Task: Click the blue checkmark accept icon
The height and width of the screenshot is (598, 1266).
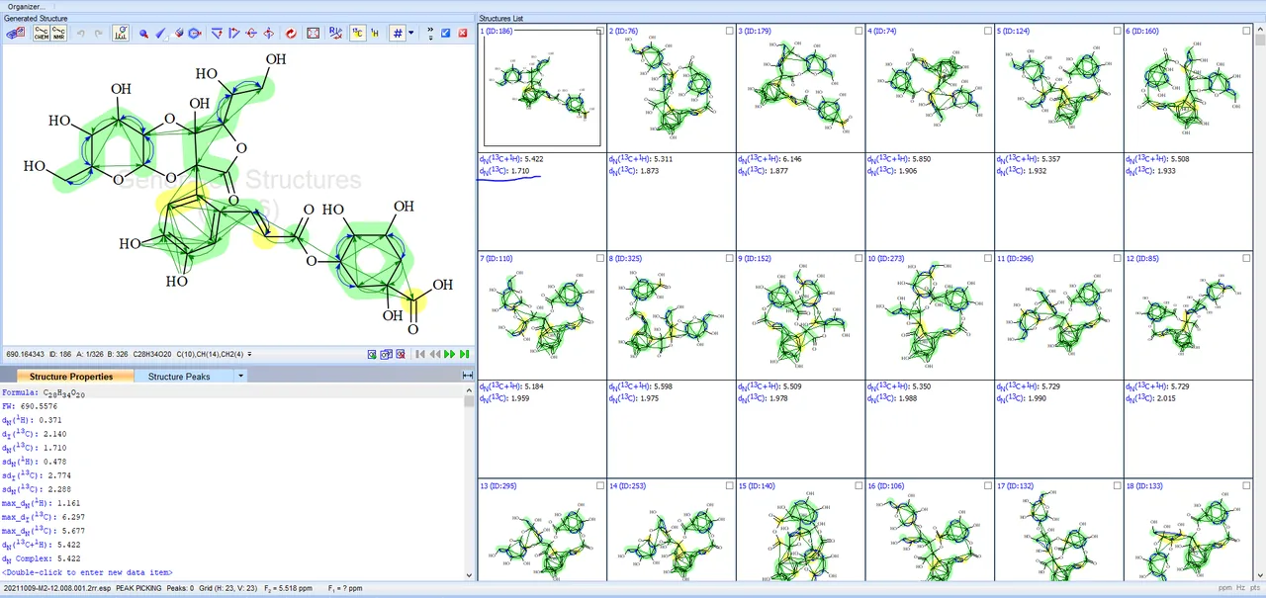Action: (x=446, y=33)
